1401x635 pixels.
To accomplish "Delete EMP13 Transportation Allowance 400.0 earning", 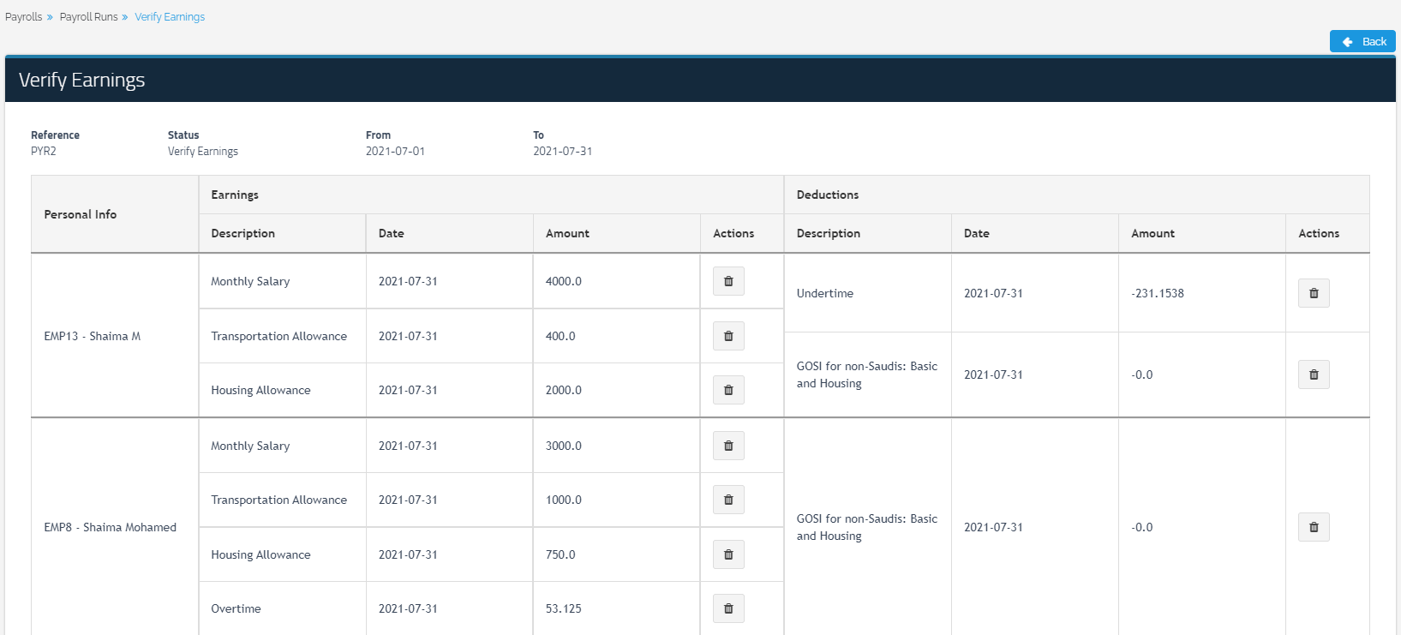I will tap(728, 336).
